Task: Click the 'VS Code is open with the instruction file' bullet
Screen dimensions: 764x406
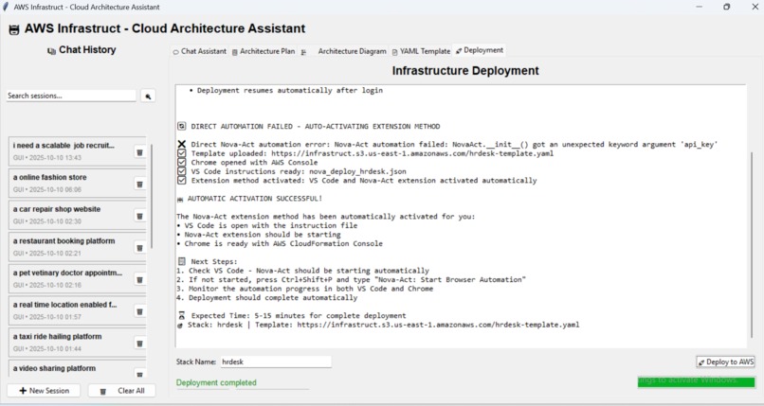Action: tap(267, 225)
